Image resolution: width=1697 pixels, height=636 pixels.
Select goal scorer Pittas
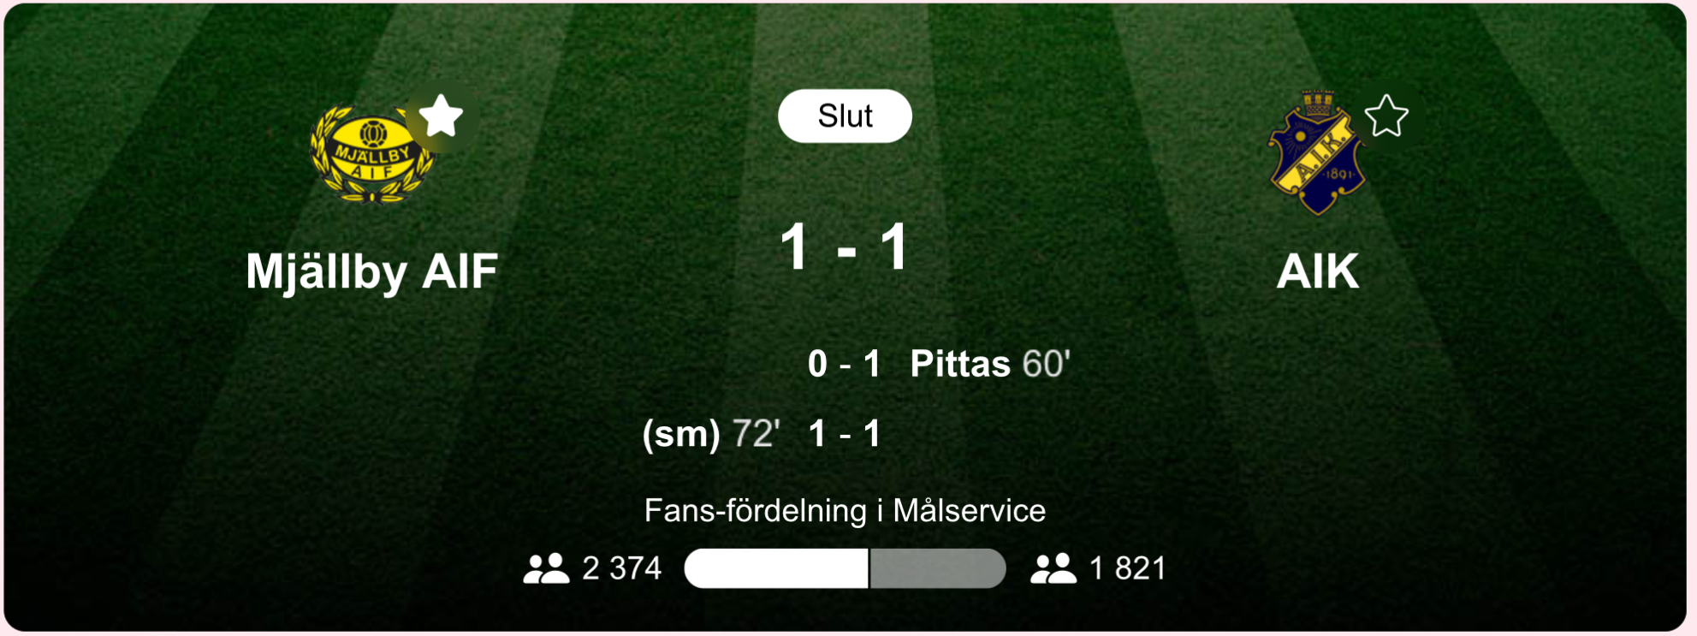[960, 364]
